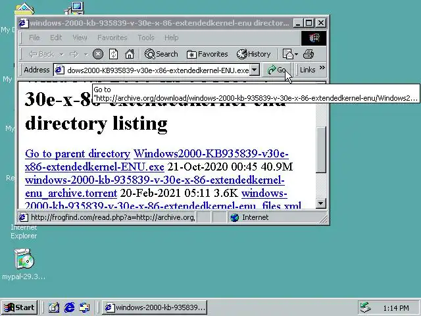Image resolution: width=421 pixels, height=316 pixels.
Task: Click the windows-2000-kb-935839 taskbar button
Action: tap(155, 307)
